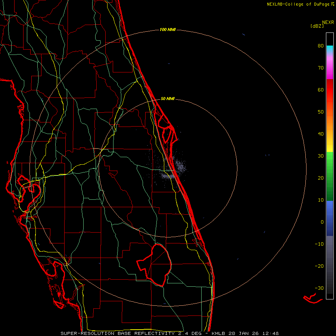Click the 10 value on the dBZ scale

321,200
